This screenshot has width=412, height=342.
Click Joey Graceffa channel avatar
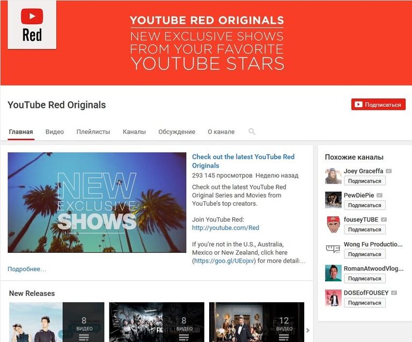(x=333, y=176)
